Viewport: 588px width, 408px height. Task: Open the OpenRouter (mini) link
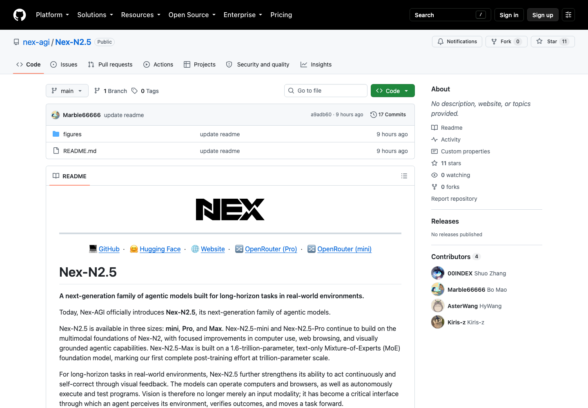point(344,249)
